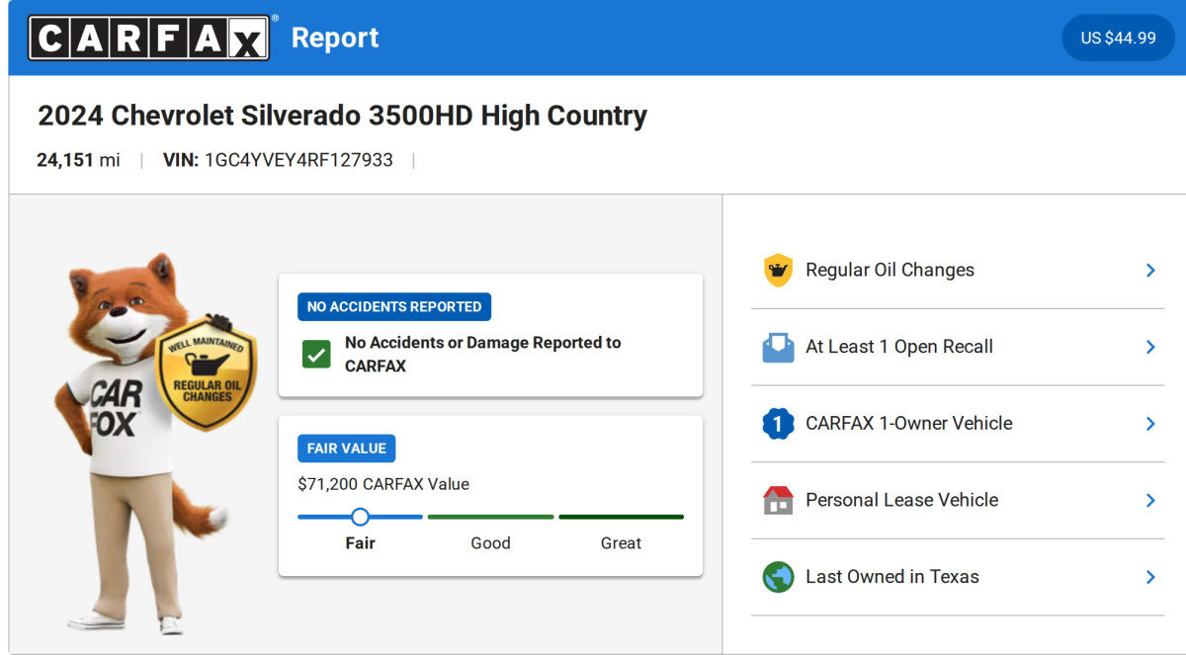Viewport: 1186px width, 655px height.
Task: Click the Personal Lease house icon
Action: tap(778, 500)
